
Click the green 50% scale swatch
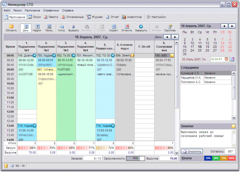[216, 158]
